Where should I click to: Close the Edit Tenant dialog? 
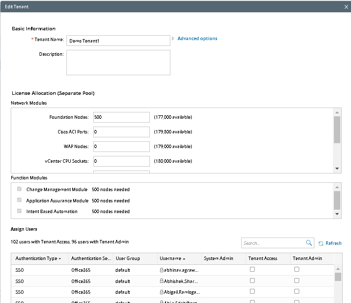click(346, 6)
